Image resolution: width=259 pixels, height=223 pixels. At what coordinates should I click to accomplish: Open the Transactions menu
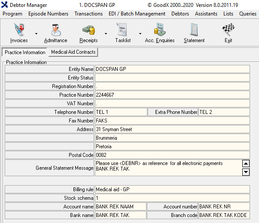tap(88, 14)
